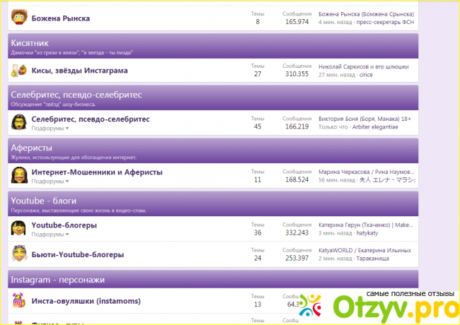The image size is (460, 325).
Task: Click topics count 36 for Youtube-блогеры
Action: [x=258, y=232]
